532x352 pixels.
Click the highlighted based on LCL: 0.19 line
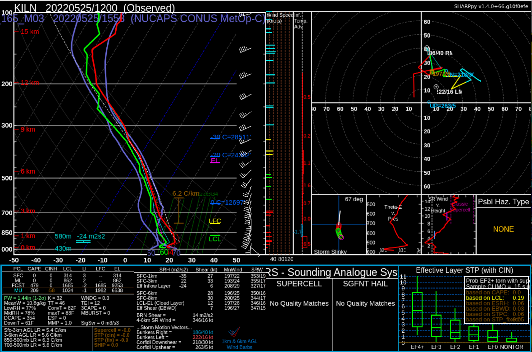tap(495, 298)
